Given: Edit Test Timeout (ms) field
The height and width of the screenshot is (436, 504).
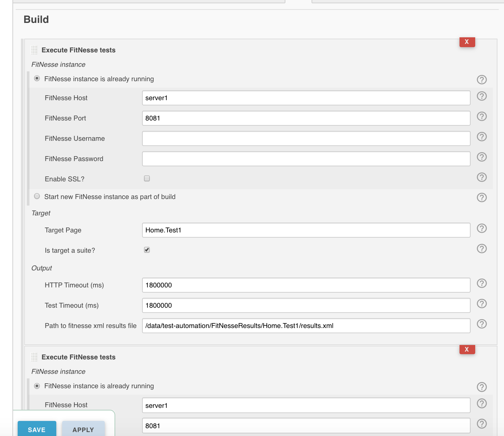Looking at the screenshot, I should (306, 305).
